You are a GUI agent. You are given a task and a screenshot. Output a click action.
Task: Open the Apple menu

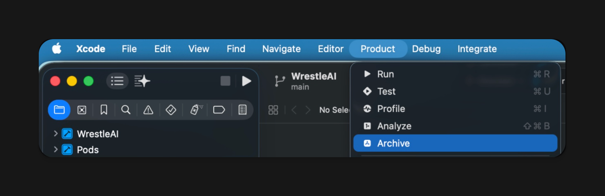[x=57, y=48]
